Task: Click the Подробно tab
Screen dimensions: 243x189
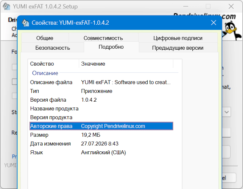Action: tap(111, 47)
